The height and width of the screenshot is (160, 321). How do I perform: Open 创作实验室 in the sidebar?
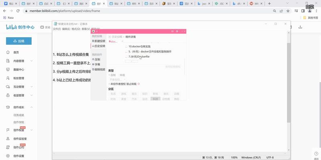[x=20, y=139]
